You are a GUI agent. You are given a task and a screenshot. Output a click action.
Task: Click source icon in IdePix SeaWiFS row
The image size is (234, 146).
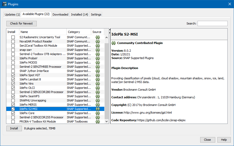[x=98, y=96]
